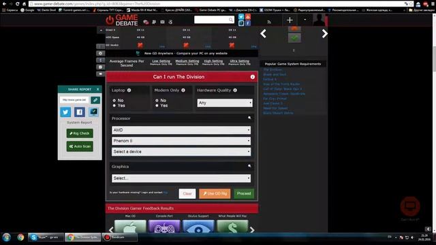436x245 pixels.
Task: Open the chat bubbles icon in site header
Action: [146, 22]
